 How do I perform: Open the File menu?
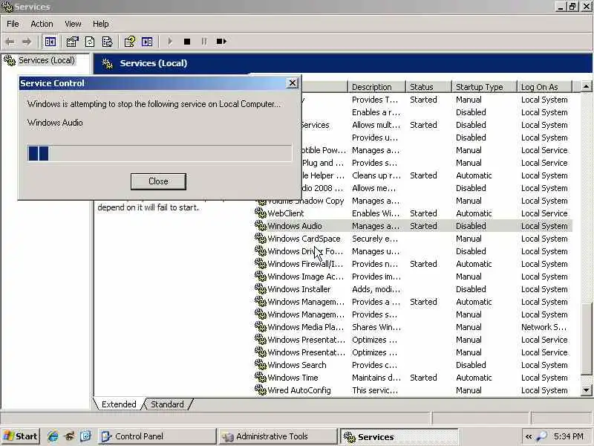pos(13,24)
